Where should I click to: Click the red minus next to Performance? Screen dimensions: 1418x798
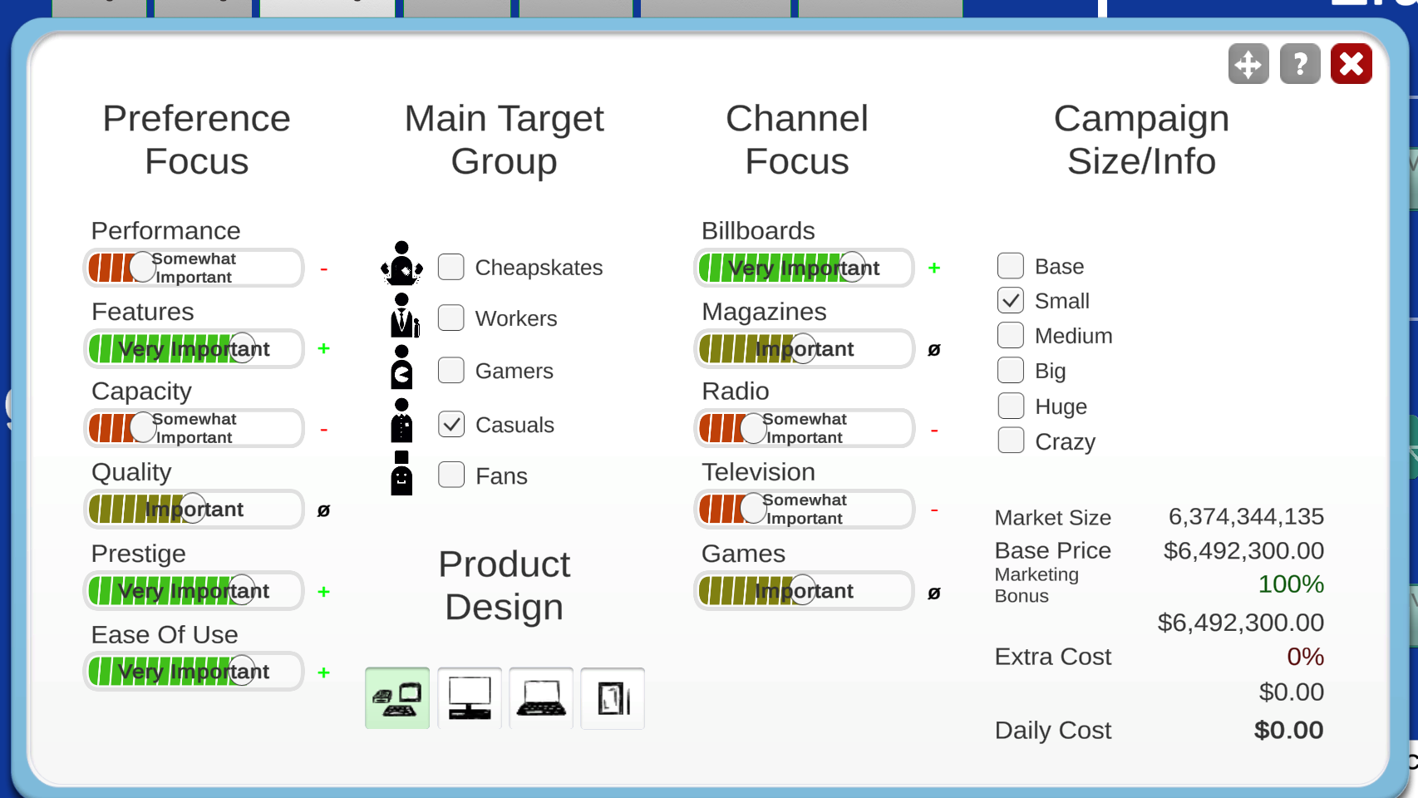point(324,269)
